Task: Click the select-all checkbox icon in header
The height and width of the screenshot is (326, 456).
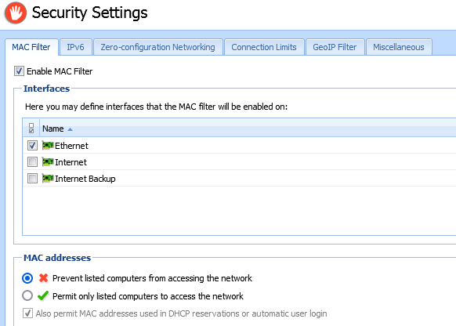Action: pyautogui.click(x=31, y=128)
